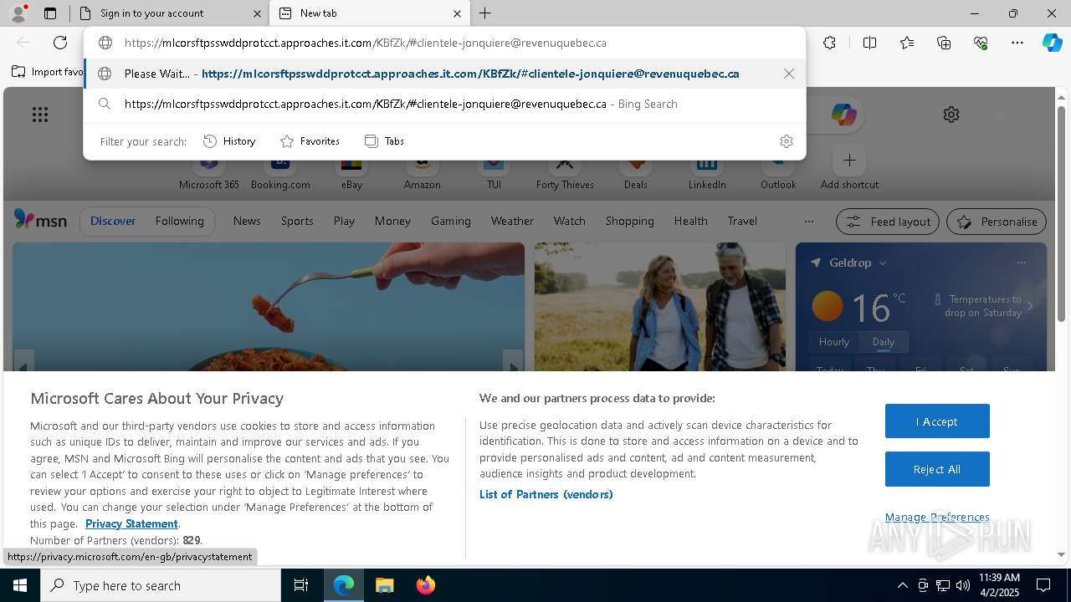Viewport: 1071px width, 602px height.
Task: Open Split screen icon in toolbar
Action: click(x=869, y=43)
